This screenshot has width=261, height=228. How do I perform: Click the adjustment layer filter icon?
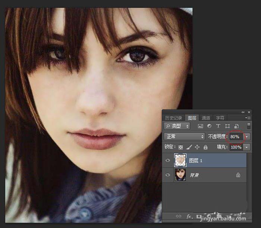[x=209, y=126]
